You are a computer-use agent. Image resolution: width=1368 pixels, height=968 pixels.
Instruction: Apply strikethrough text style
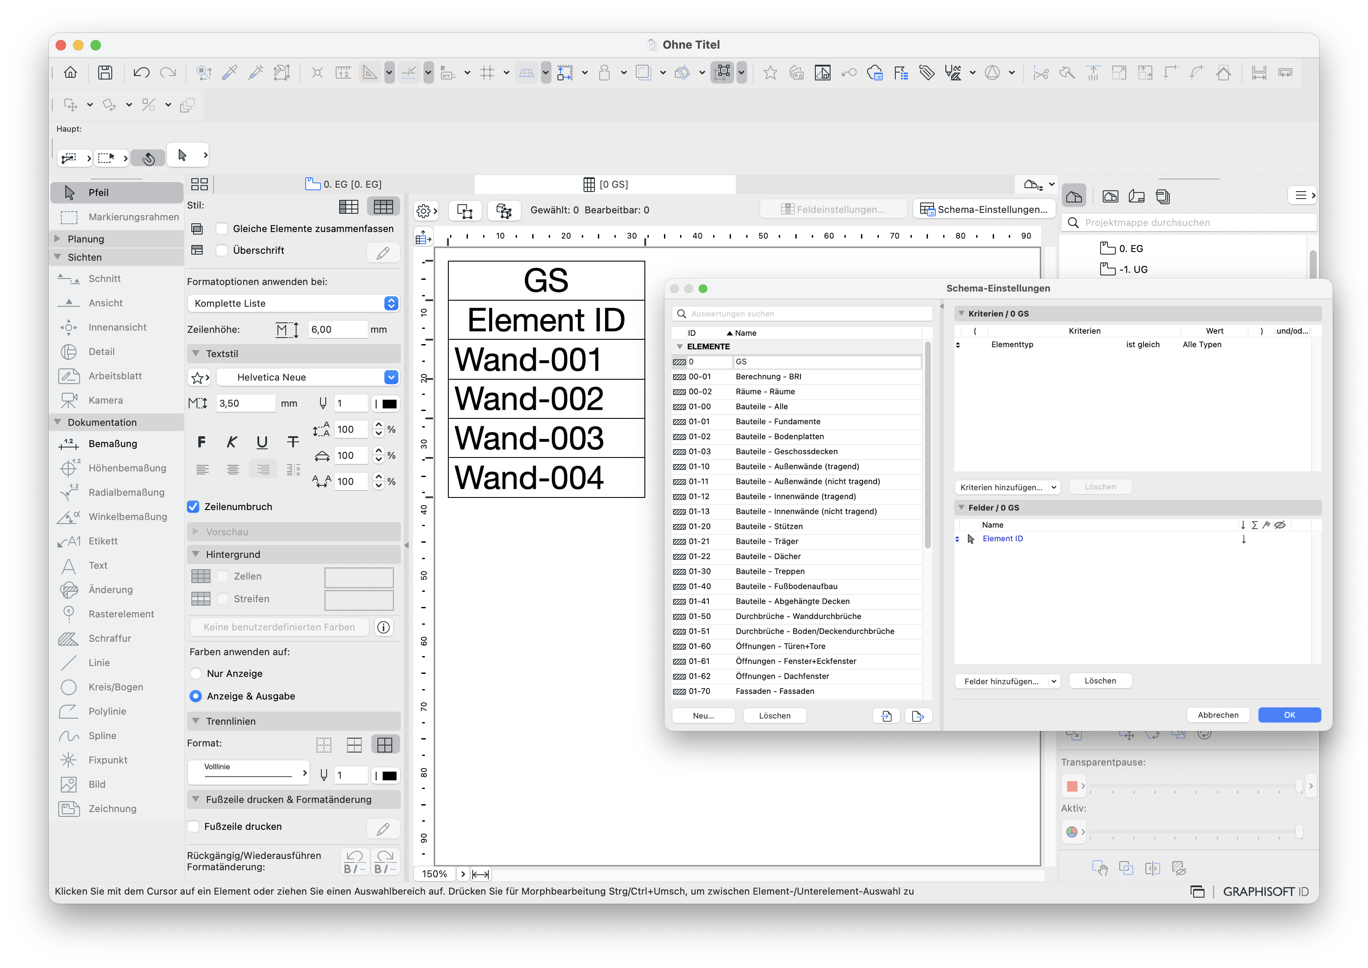coord(292,442)
